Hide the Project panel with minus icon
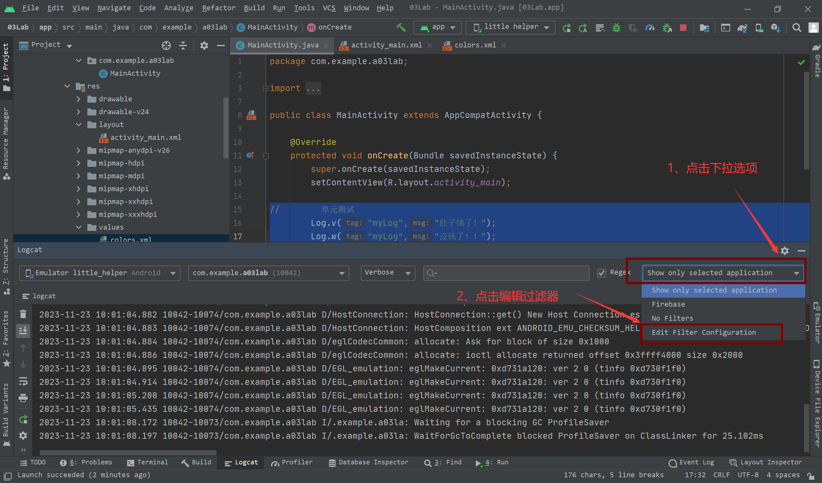Viewport: 822px width, 483px height. point(221,46)
